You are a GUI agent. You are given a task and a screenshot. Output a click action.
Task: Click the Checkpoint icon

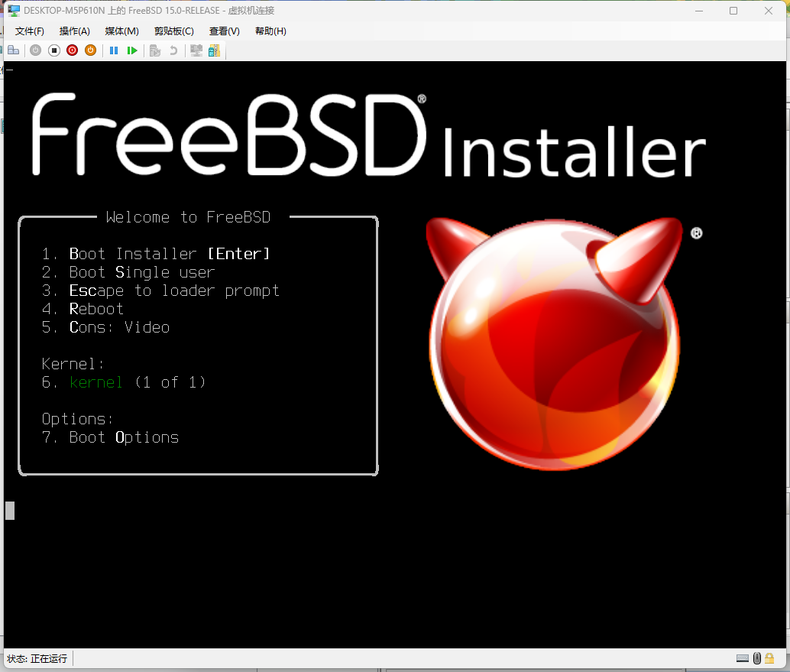[155, 50]
